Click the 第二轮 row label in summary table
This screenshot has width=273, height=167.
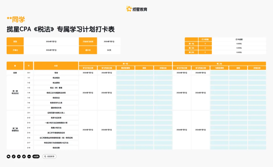[x=191, y=48]
